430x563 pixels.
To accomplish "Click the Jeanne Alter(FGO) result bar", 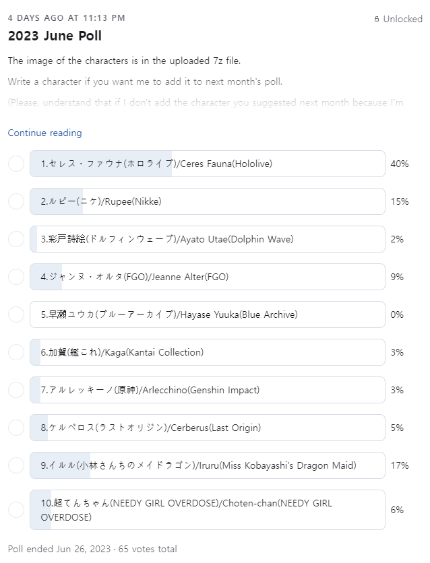I will point(207,277).
